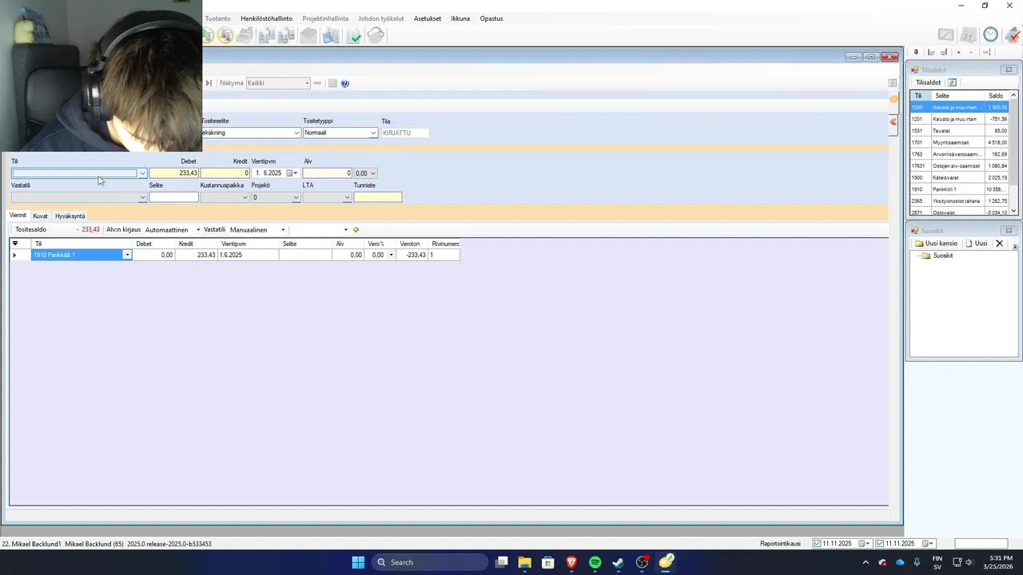The height and width of the screenshot is (575, 1023).
Task: Open Brave browser from the taskbar
Action: 571,562
